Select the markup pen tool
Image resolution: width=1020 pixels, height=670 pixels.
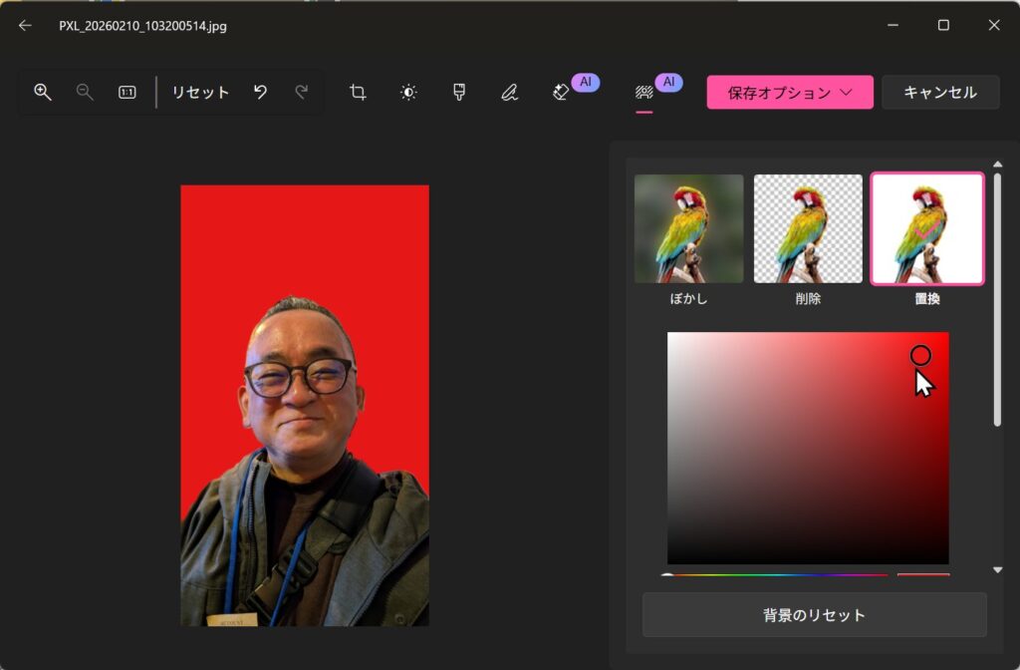click(x=509, y=92)
